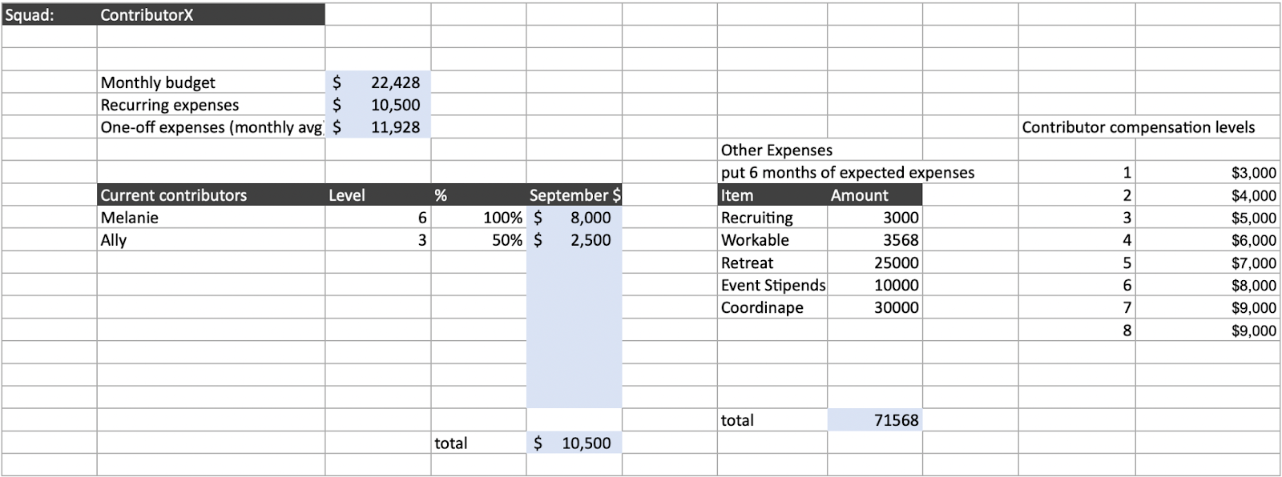The image size is (1282, 477).
Task: Click 'Contributor compensation levels' heading
Action: coord(1138,127)
